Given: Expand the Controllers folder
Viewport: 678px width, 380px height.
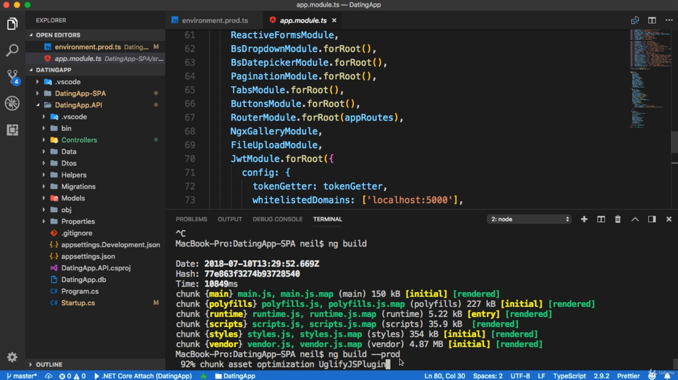Looking at the screenshot, I should coord(95,140).
